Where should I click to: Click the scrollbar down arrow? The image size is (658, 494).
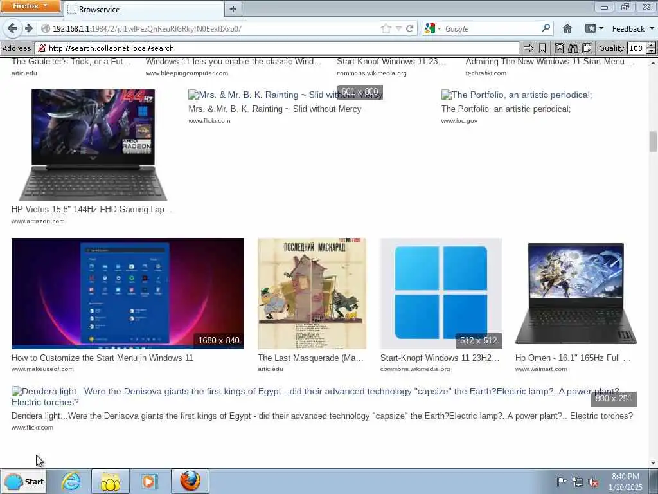[x=653, y=463]
